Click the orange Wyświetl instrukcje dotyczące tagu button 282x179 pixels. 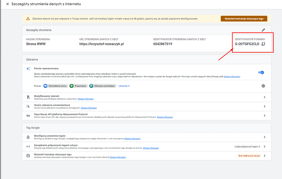click(x=244, y=18)
